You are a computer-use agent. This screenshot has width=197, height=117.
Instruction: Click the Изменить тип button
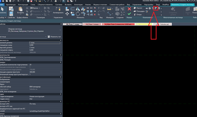[x=54, y=37]
